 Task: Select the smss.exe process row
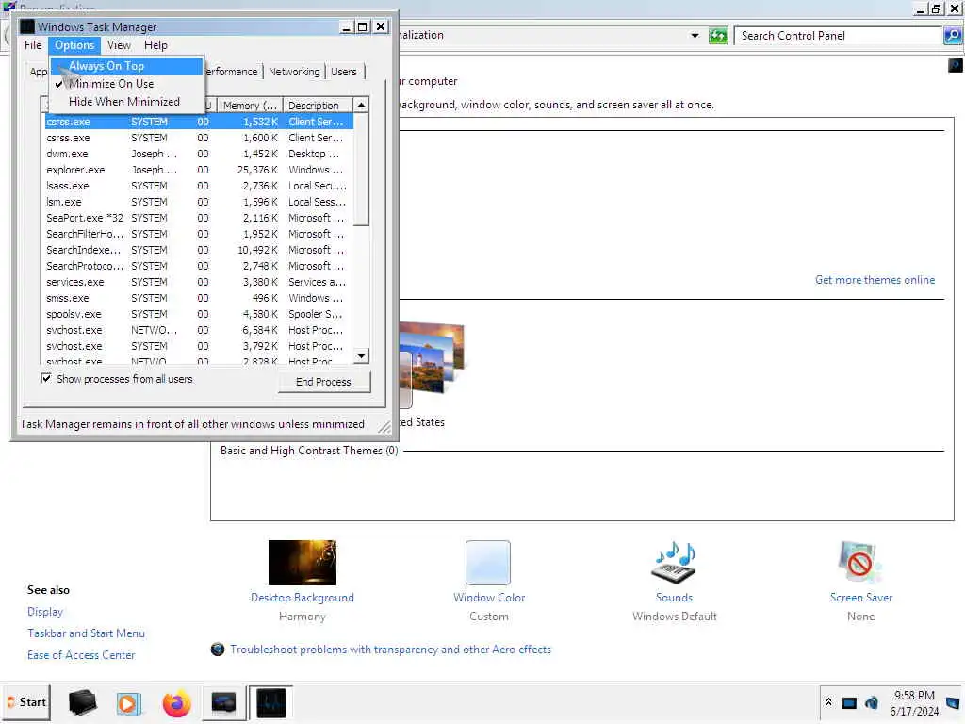click(x=198, y=298)
